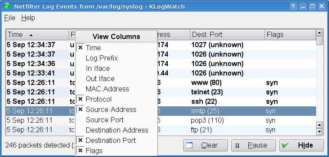Uncheck the Source Address column option
Viewport: 329px width, 157px height.
click(x=116, y=109)
